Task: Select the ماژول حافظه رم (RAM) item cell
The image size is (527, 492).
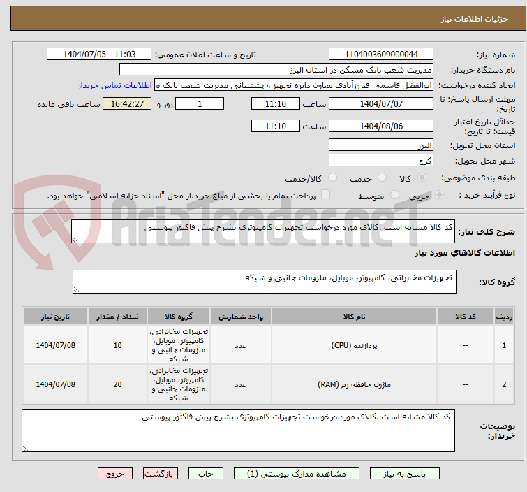Action: (x=354, y=384)
